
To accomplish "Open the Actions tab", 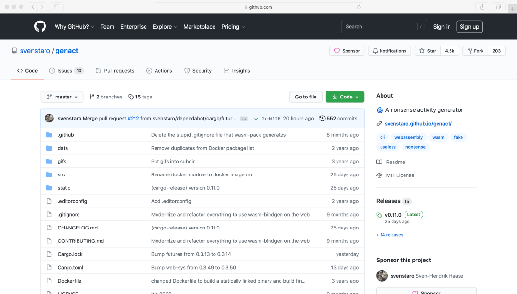I will click(159, 70).
